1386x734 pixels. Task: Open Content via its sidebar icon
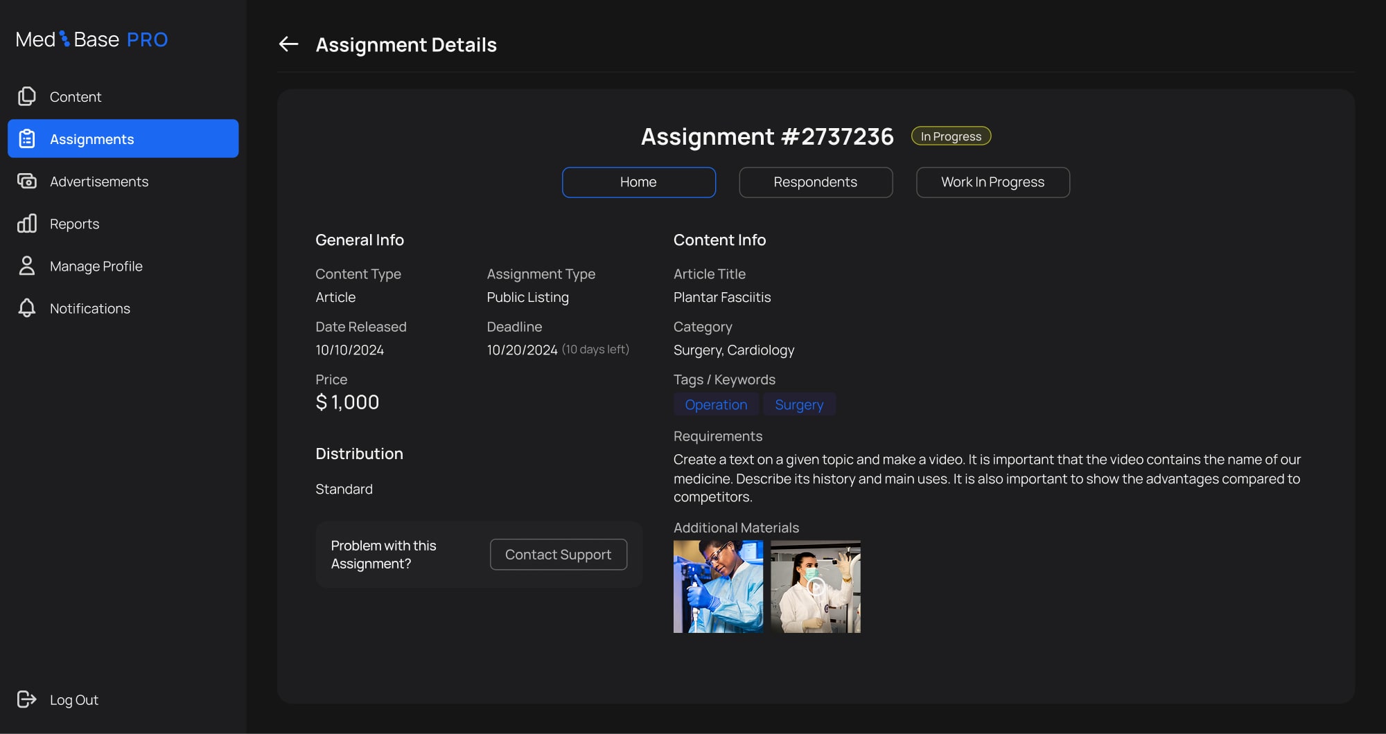(x=27, y=96)
